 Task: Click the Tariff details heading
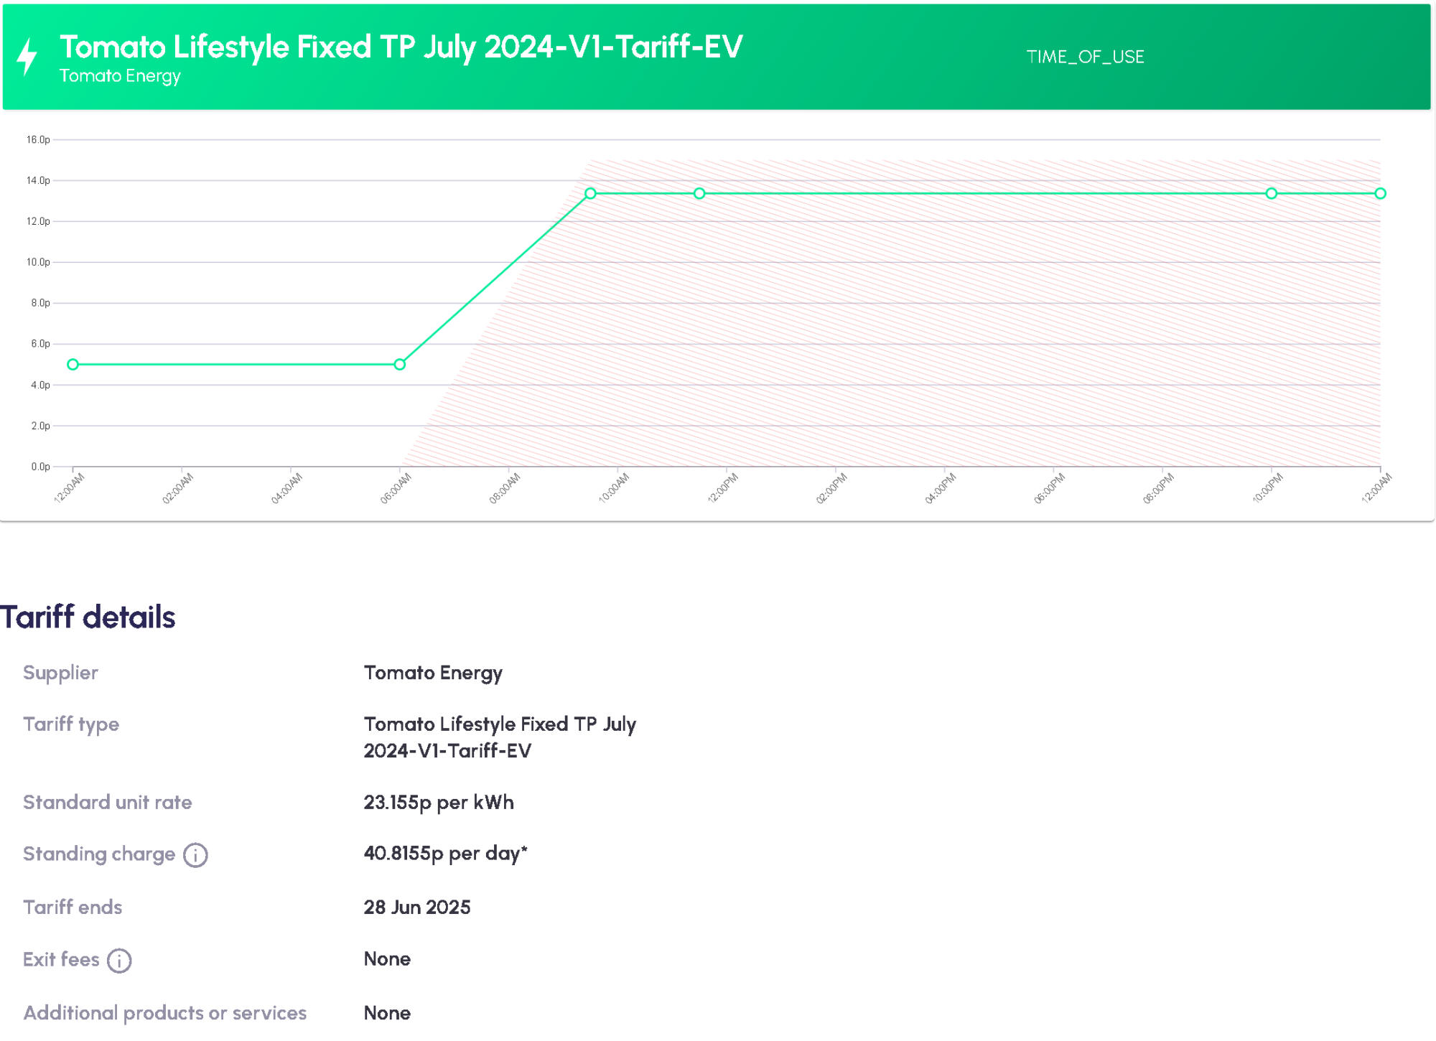(88, 617)
